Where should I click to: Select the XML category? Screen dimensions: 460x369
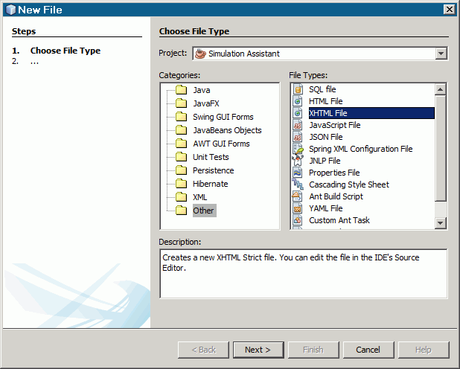pyautogui.click(x=199, y=197)
